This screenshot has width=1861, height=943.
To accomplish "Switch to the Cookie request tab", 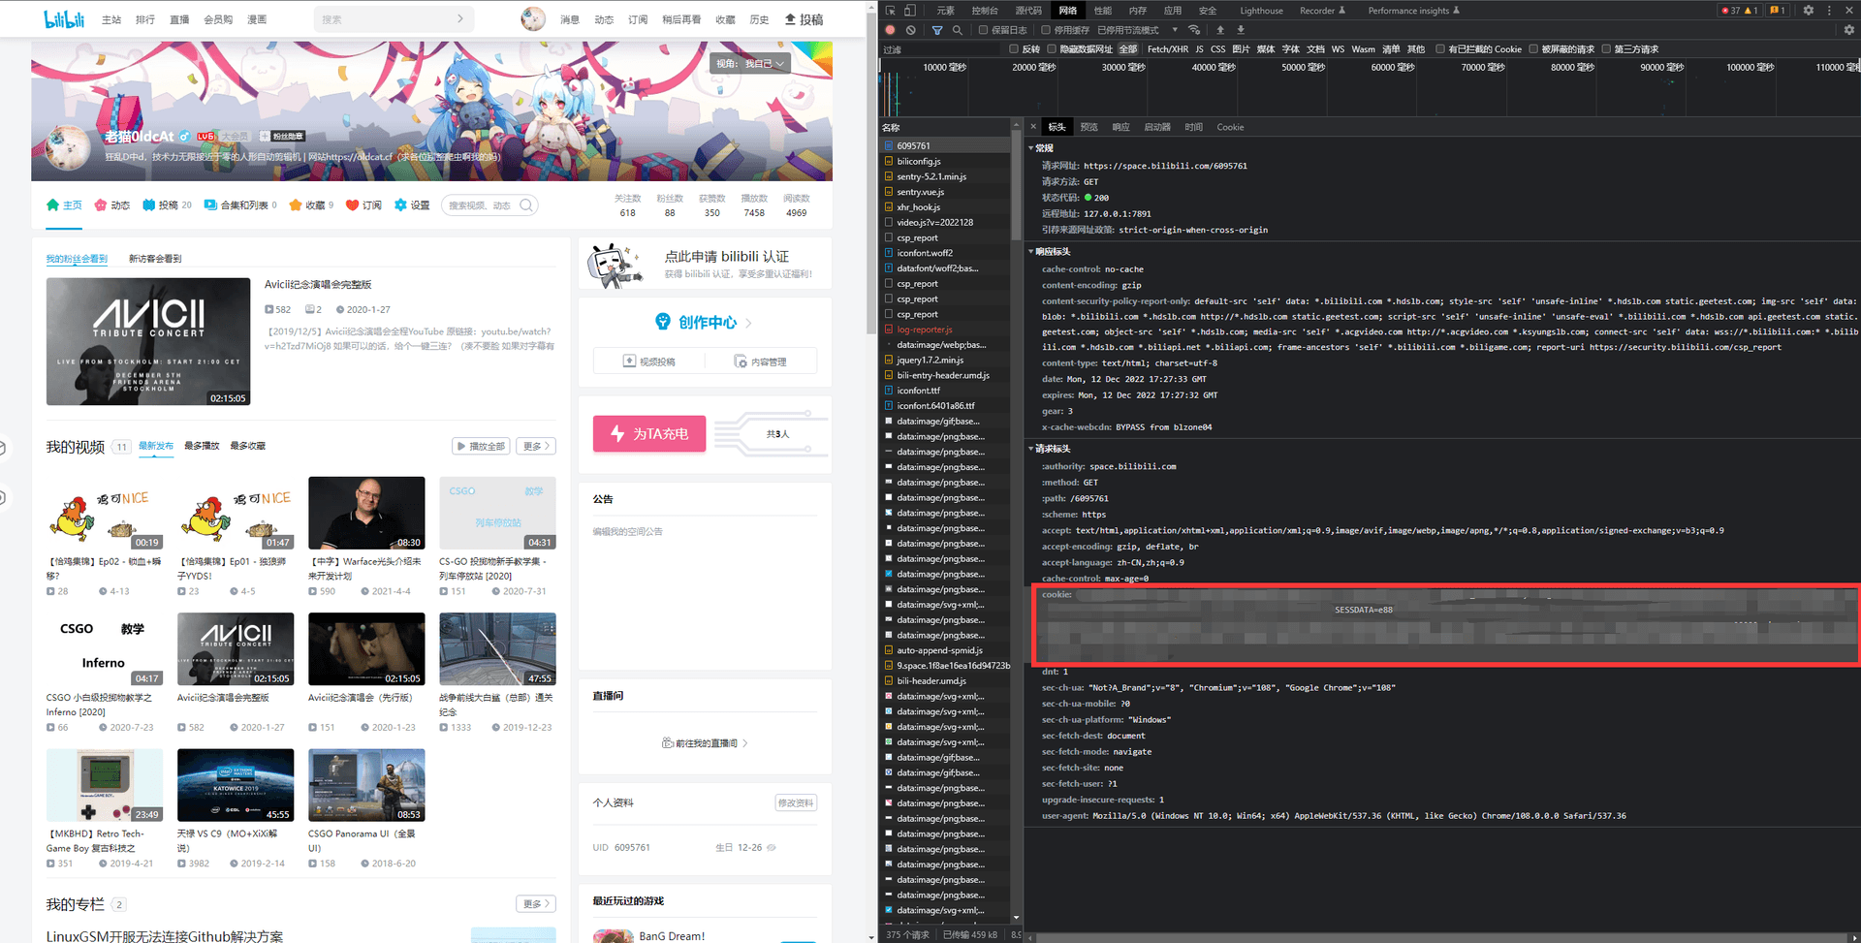I will 1230,127.
